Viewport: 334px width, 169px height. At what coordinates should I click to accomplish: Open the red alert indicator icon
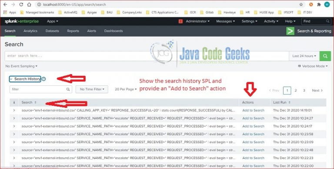180,21
